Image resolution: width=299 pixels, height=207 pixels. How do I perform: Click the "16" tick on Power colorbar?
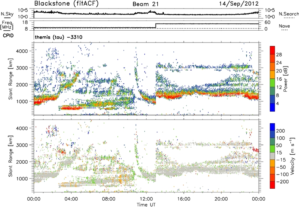pyautogui.click(x=279, y=79)
